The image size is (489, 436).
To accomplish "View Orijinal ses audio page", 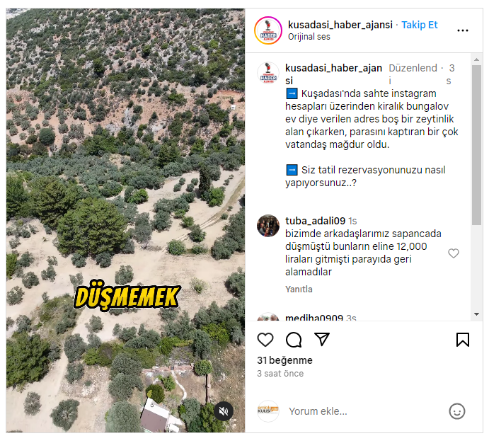I will [309, 37].
